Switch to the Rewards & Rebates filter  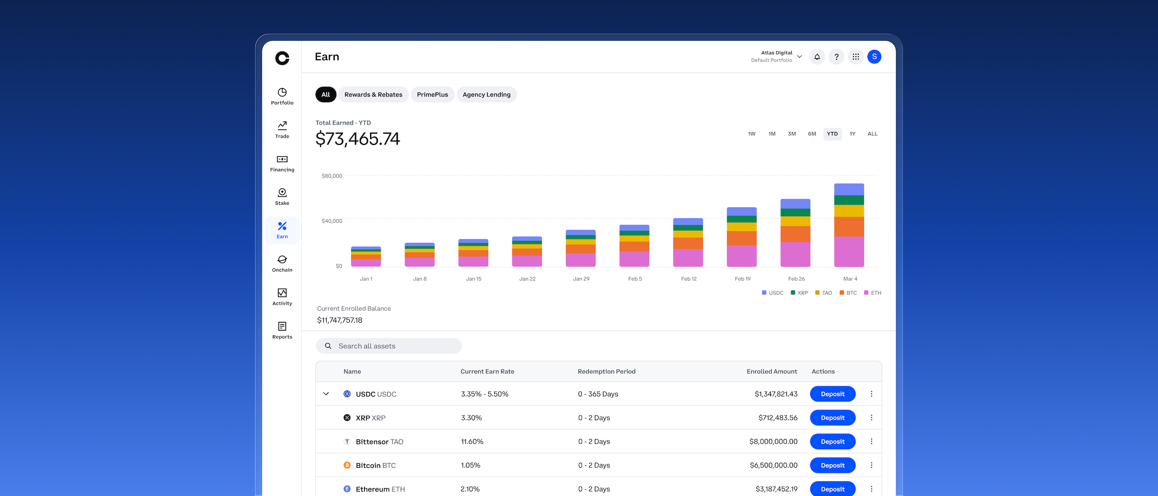[373, 94]
